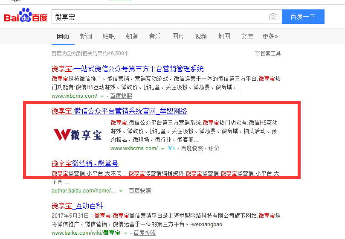Select the 网页 tab
Screen dimensions: 345x239
tap(63, 36)
